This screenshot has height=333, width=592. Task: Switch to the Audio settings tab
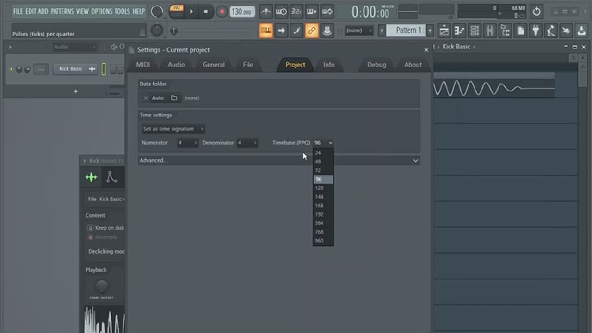coord(176,65)
